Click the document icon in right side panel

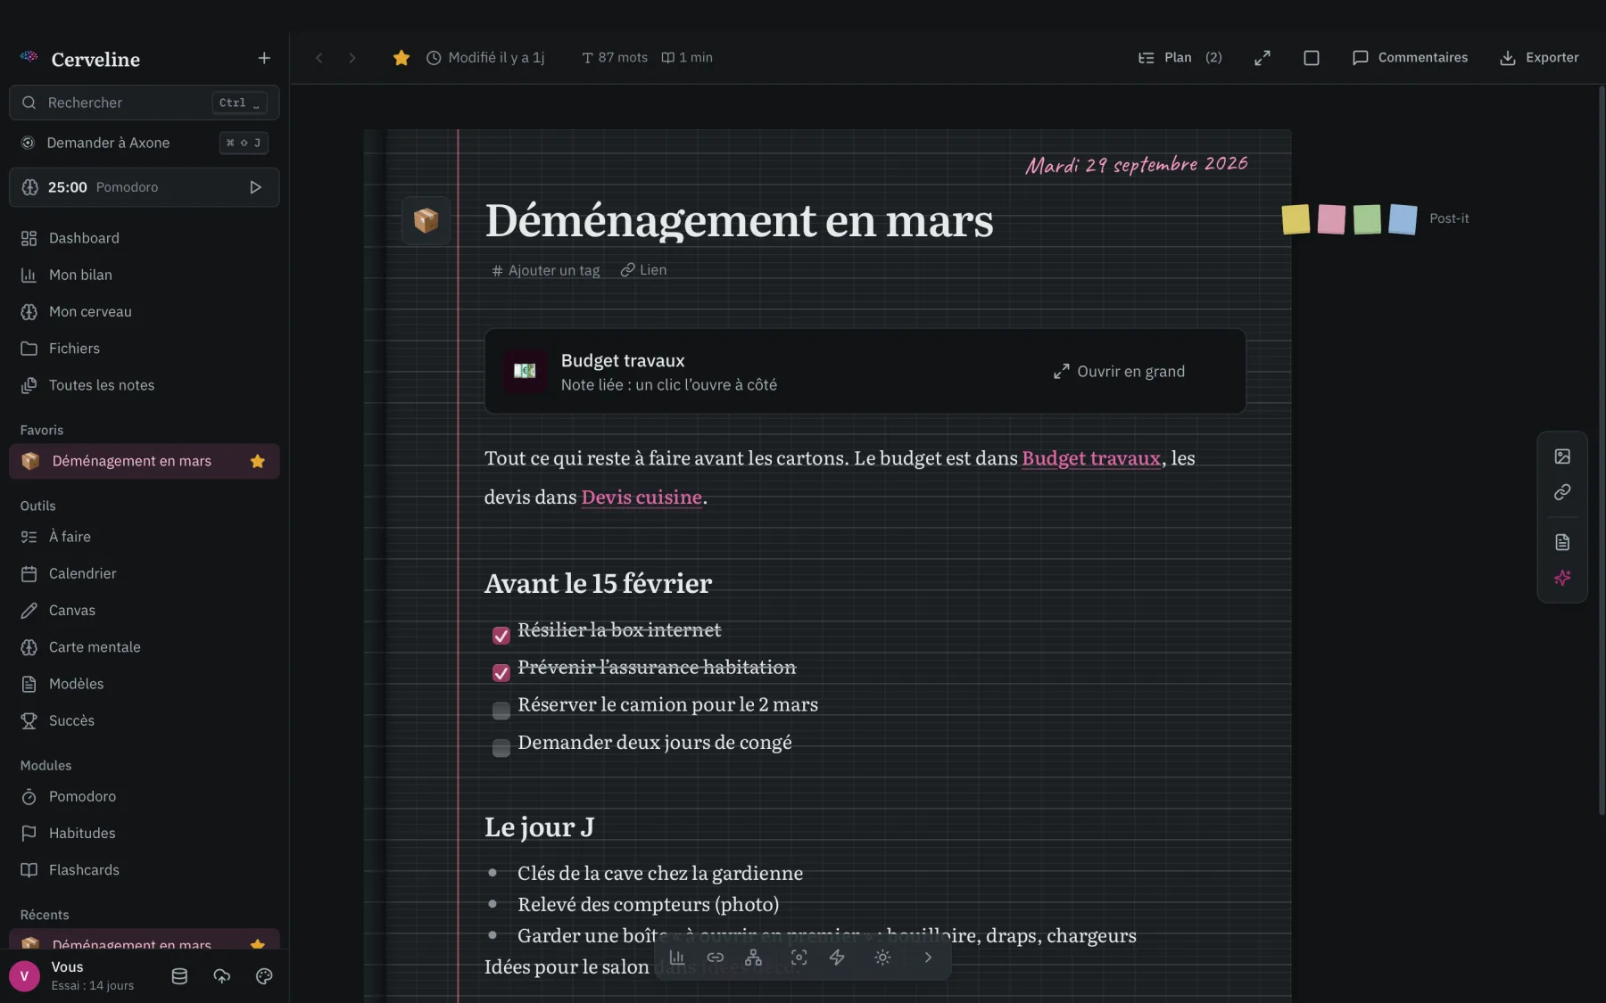(1562, 542)
